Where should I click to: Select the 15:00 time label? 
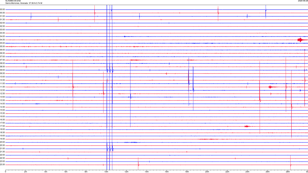click(3, 110)
